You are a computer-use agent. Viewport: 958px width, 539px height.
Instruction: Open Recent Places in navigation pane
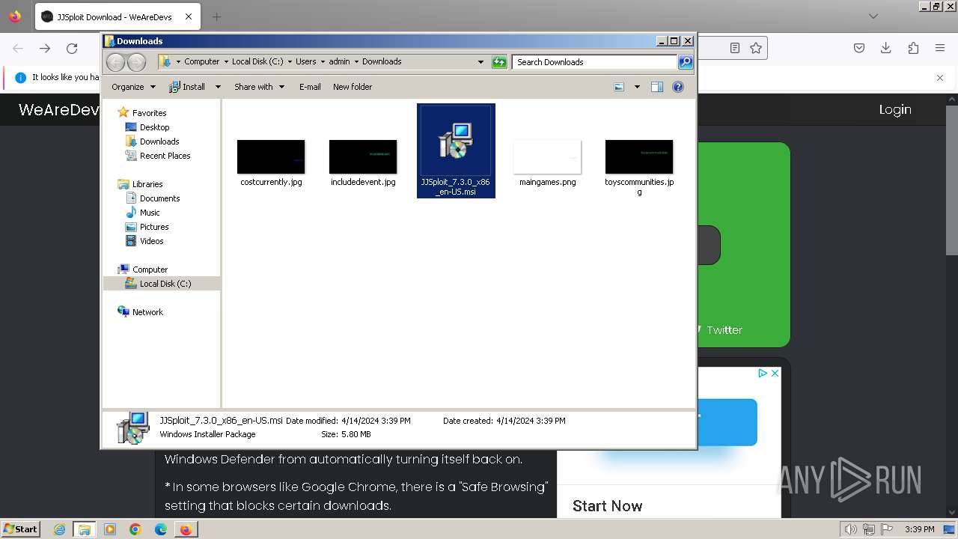pos(165,156)
